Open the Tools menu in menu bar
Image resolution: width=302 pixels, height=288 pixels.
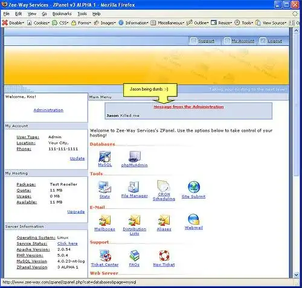coord(82,14)
